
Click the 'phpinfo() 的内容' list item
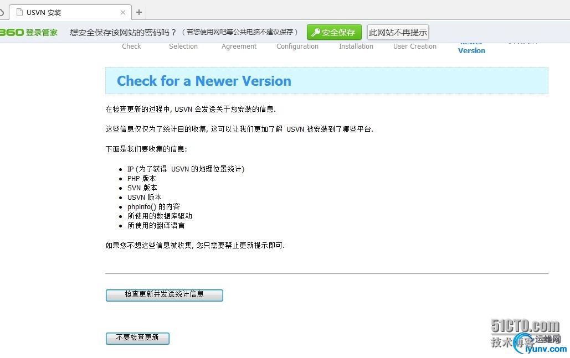(153, 206)
